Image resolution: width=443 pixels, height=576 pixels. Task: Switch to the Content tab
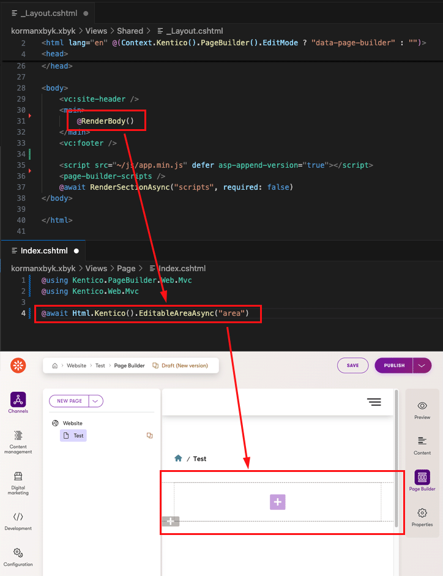point(422,445)
